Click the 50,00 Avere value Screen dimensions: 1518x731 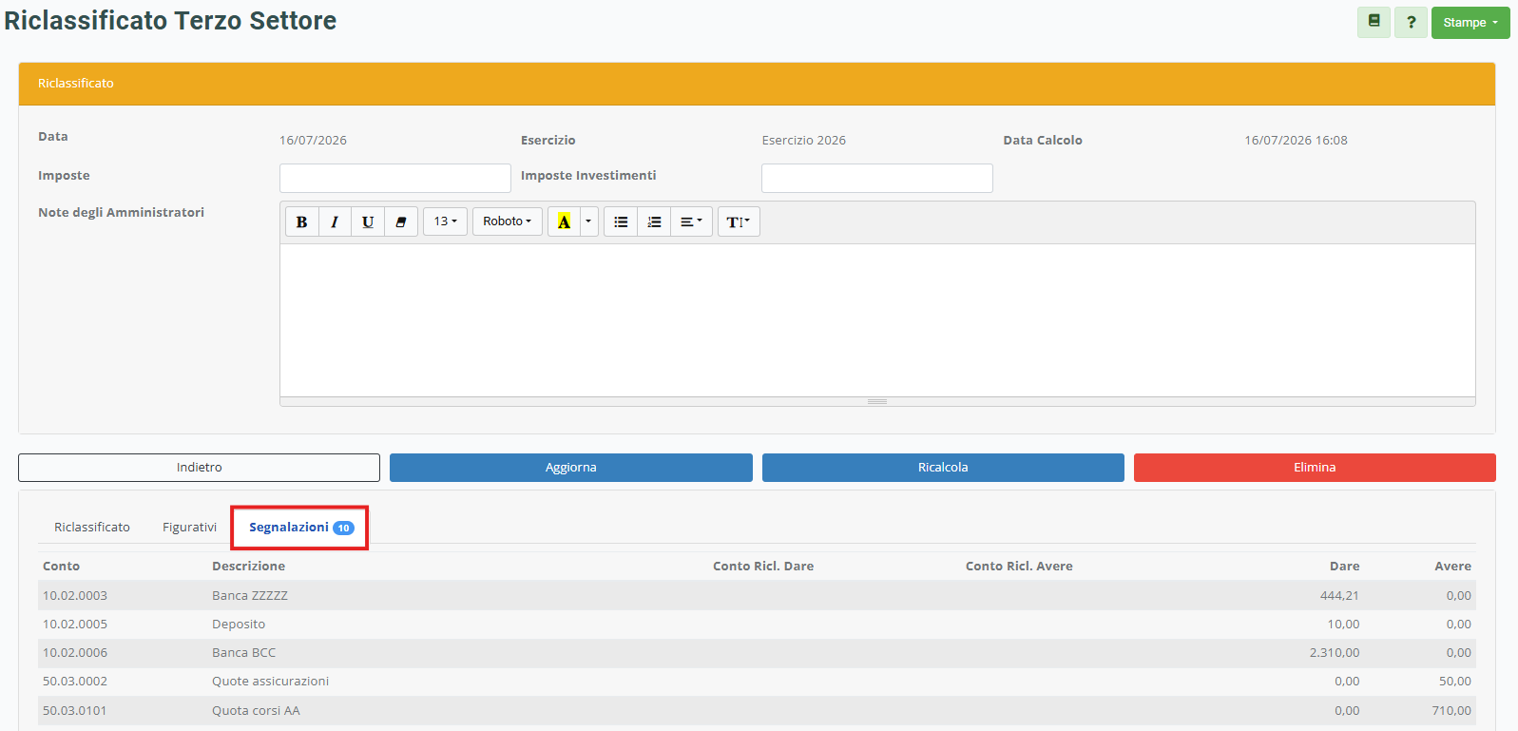point(1454,682)
